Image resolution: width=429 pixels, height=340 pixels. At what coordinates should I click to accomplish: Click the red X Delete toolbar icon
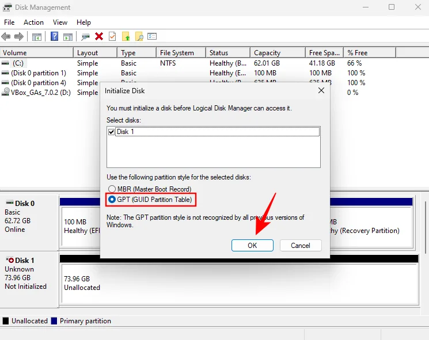click(99, 36)
